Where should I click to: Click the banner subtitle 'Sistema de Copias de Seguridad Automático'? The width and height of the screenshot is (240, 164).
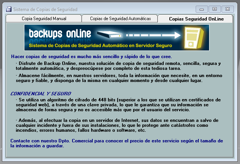(x=100, y=46)
